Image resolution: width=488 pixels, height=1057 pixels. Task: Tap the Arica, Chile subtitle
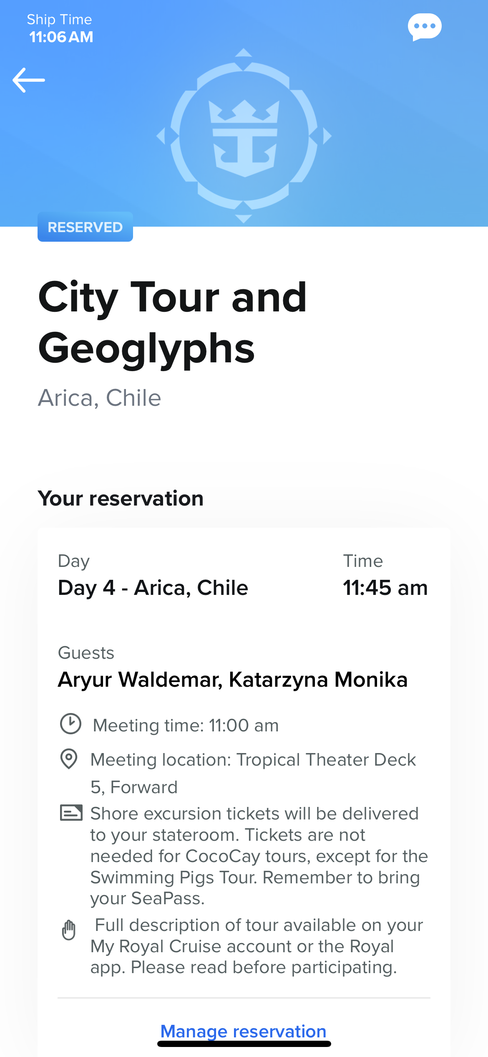point(100,398)
